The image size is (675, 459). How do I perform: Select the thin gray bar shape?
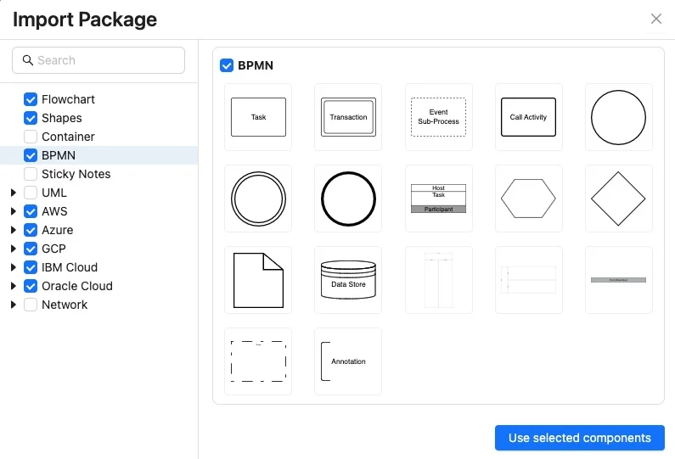[x=619, y=280]
